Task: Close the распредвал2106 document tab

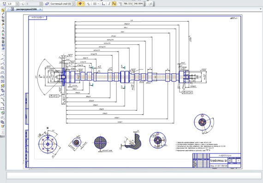Action: [x=40, y=9]
